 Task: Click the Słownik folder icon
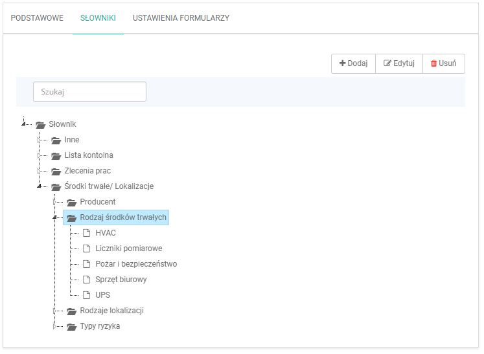(40, 124)
